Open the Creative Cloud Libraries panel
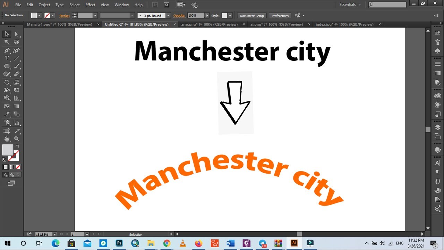 tap(437, 96)
